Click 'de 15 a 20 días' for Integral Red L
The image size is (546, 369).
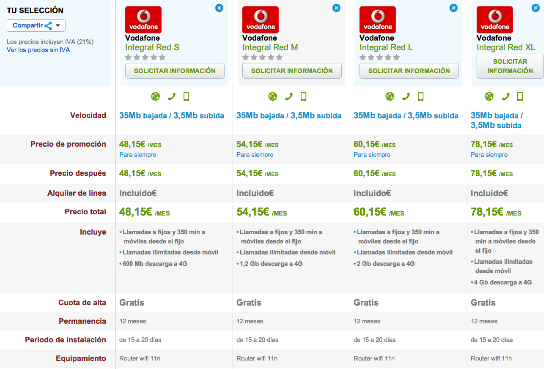[375, 340]
